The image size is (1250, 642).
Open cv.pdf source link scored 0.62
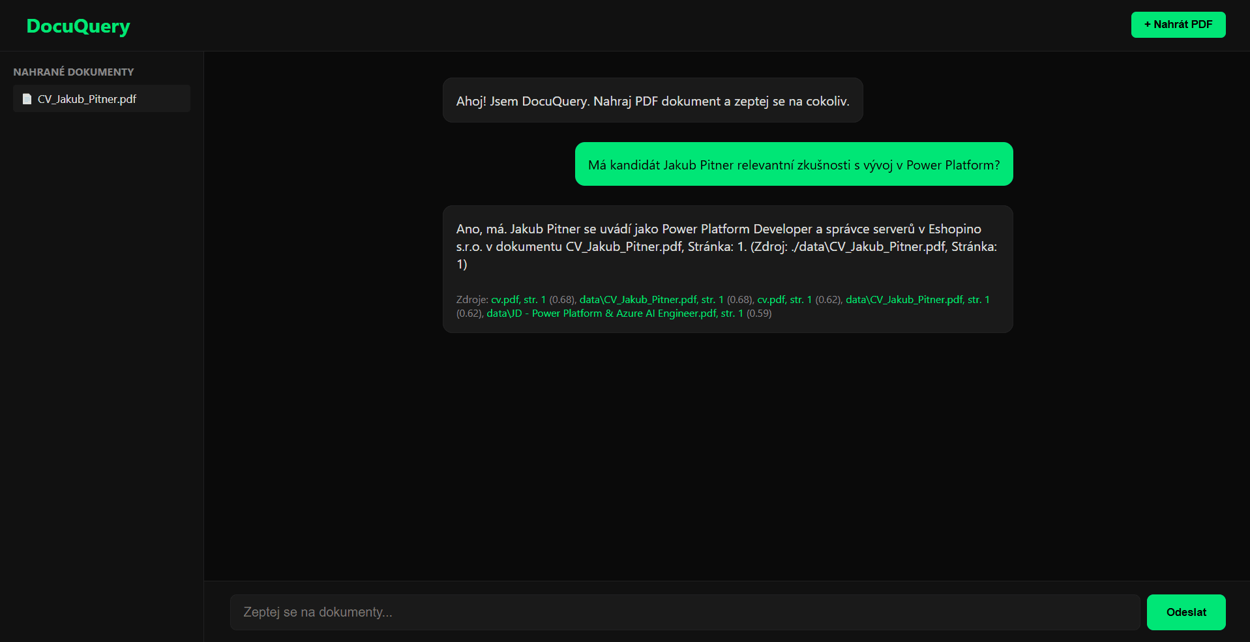tap(784, 300)
